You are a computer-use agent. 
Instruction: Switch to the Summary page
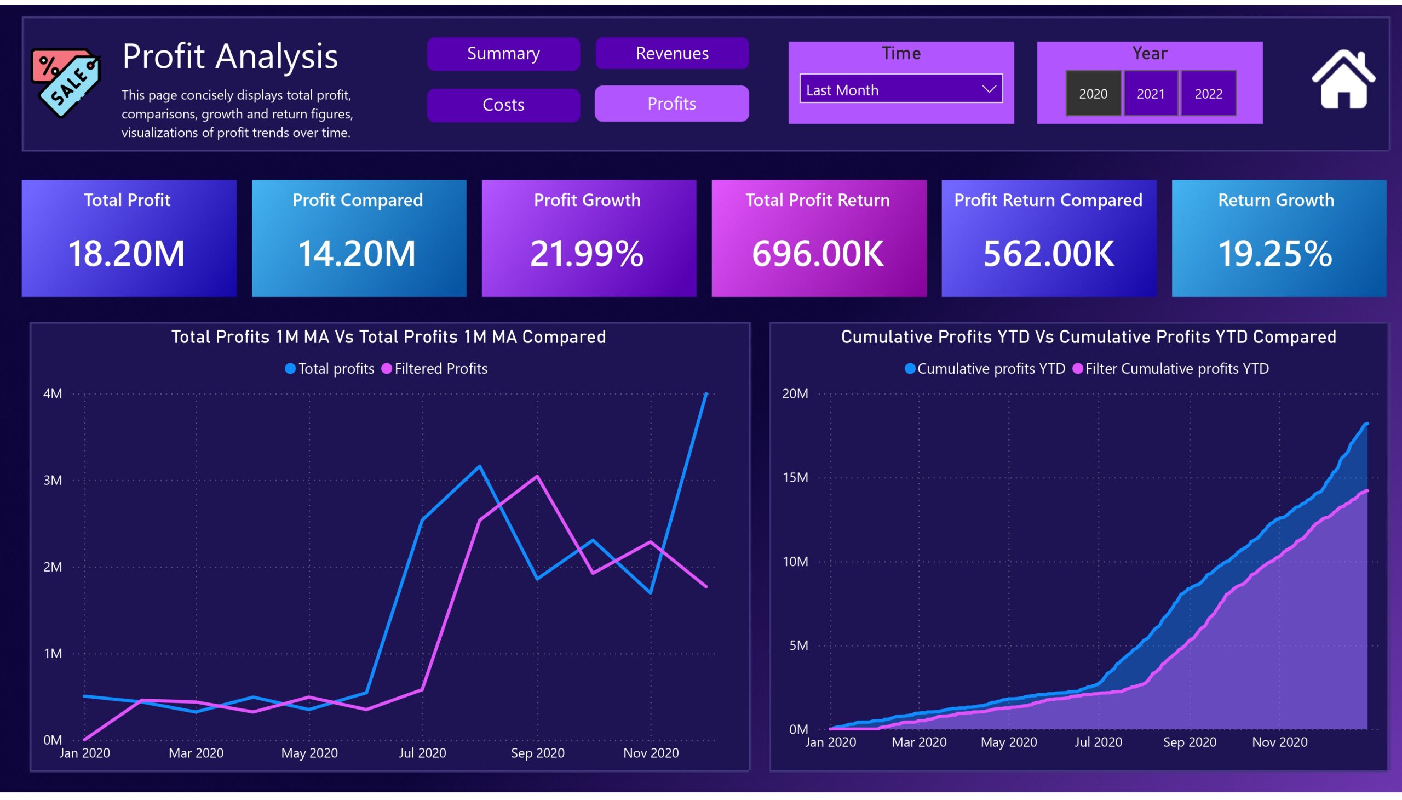pos(503,53)
